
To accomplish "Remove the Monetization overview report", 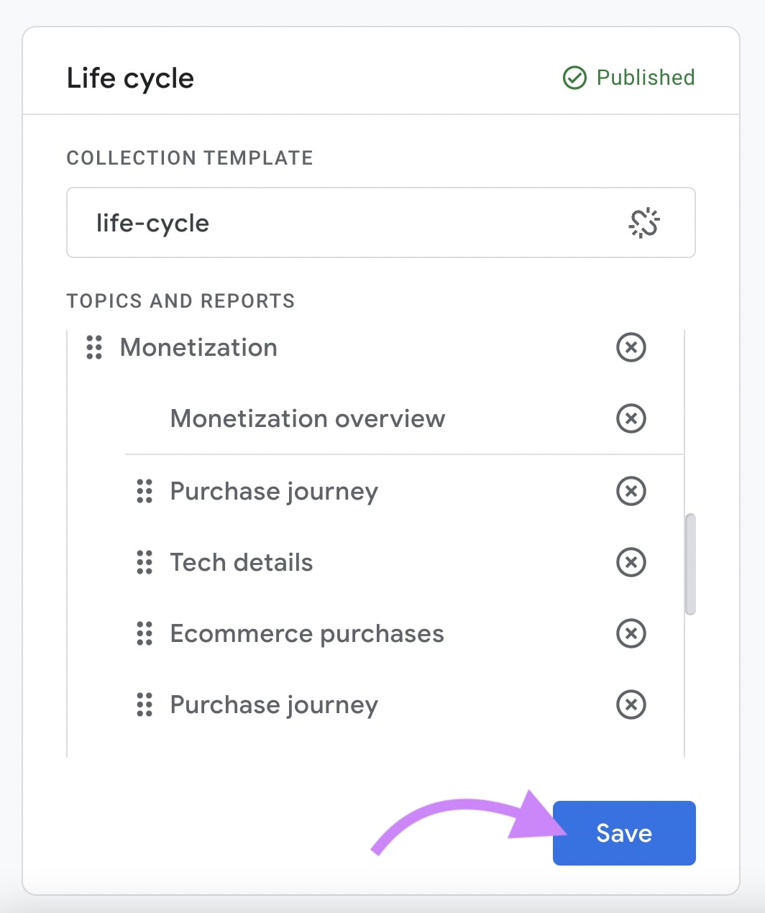I will click(631, 418).
